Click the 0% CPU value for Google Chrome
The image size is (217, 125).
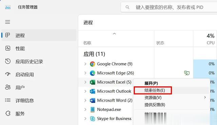[212, 64]
